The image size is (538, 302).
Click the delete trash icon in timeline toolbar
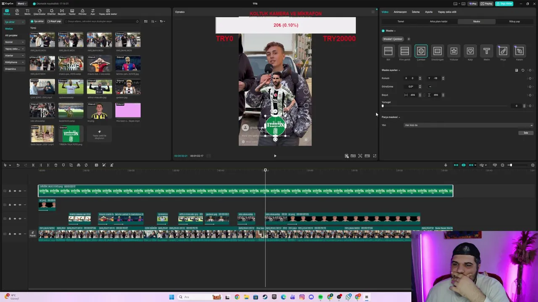55,165
